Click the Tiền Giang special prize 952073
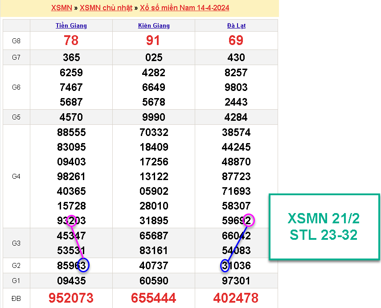The width and height of the screenshot is (381, 308). (71, 298)
